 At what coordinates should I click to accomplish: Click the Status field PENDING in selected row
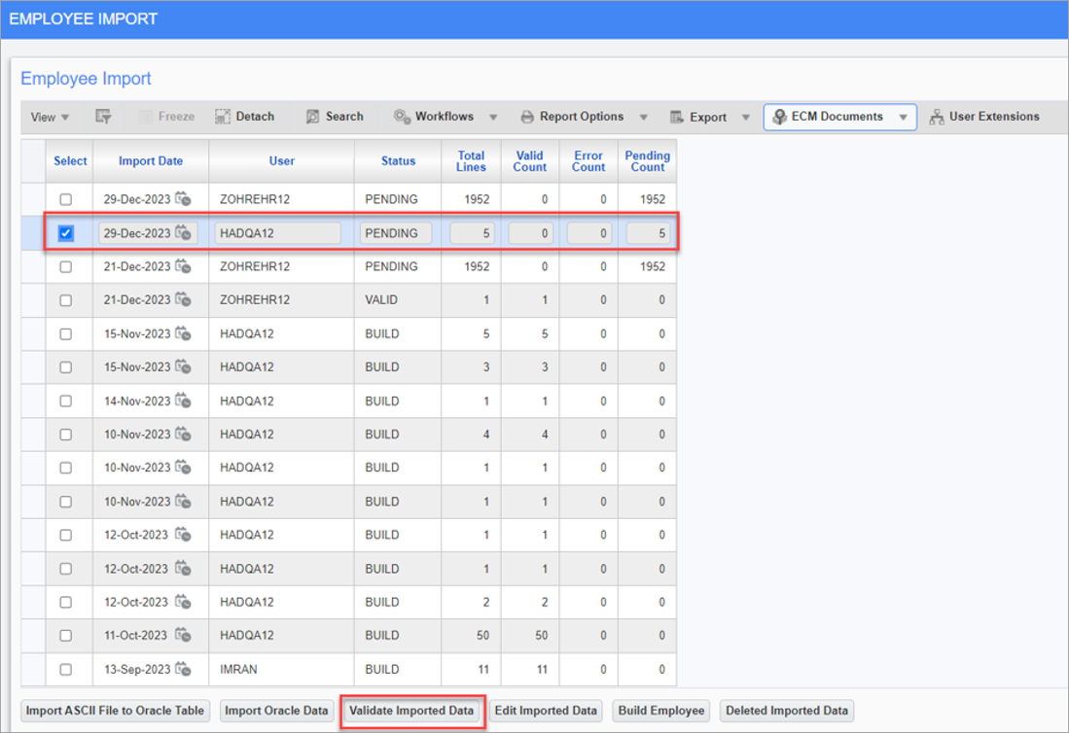396,233
